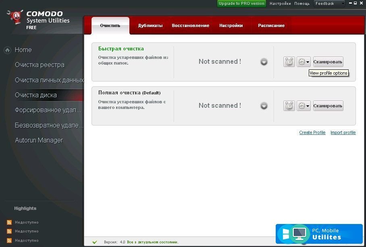The height and width of the screenshot is (247, 366).
Task: Open Очистка личных данных in sidebar
Action: [49, 80]
